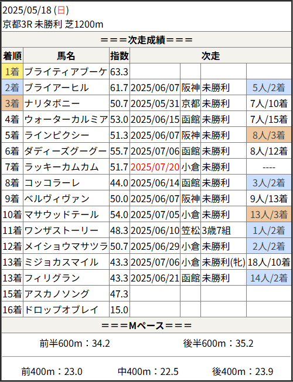Open next race date 2025/05/31
Viewport: 293px width, 382px height.
[x=155, y=103]
